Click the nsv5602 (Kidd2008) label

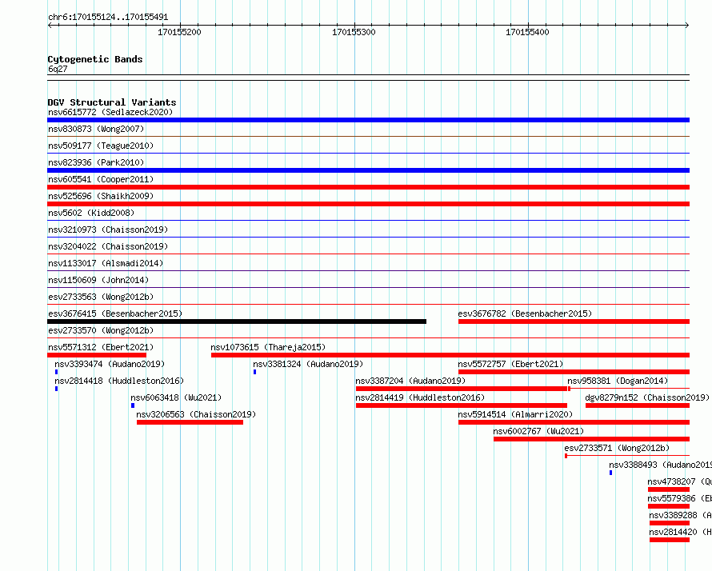(x=91, y=213)
